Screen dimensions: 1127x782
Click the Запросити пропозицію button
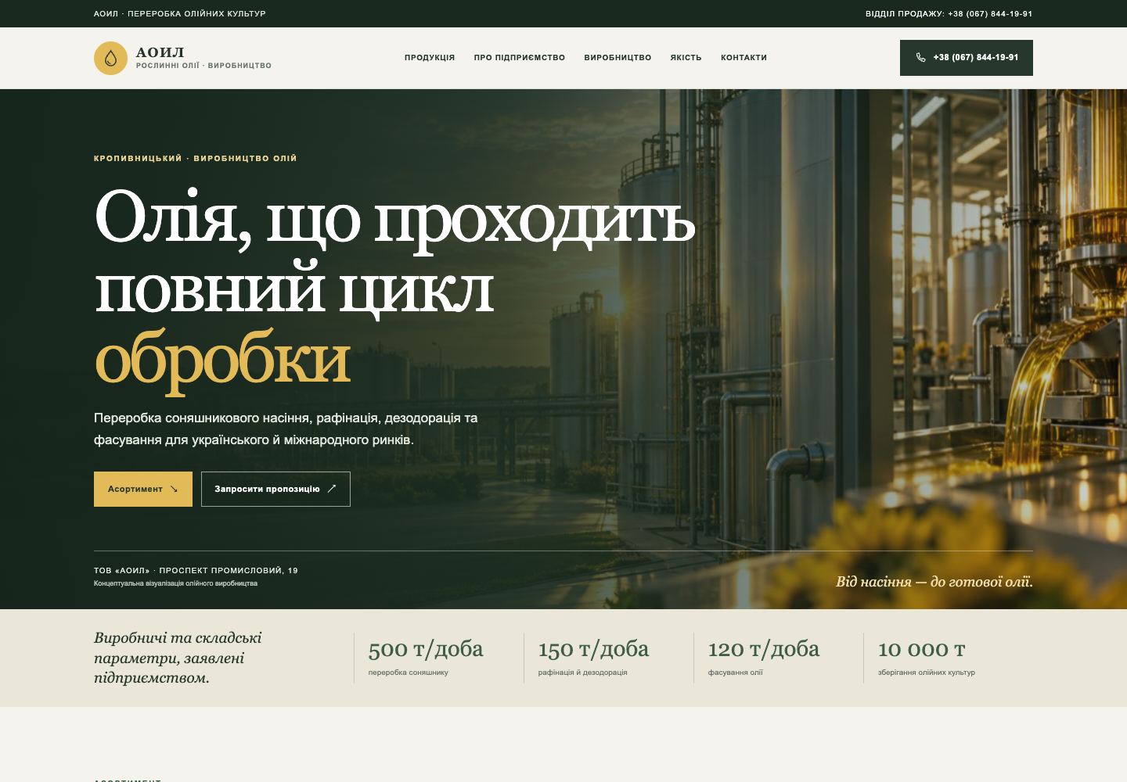(x=275, y=489)
